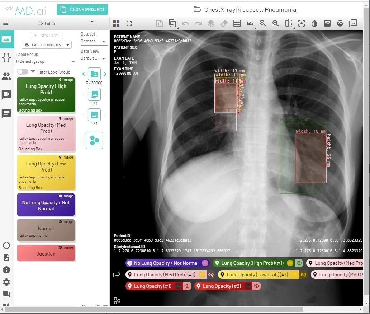Activate the Eraser tool on the toolbar
The image size is (370, 314).
click(224, 23)
